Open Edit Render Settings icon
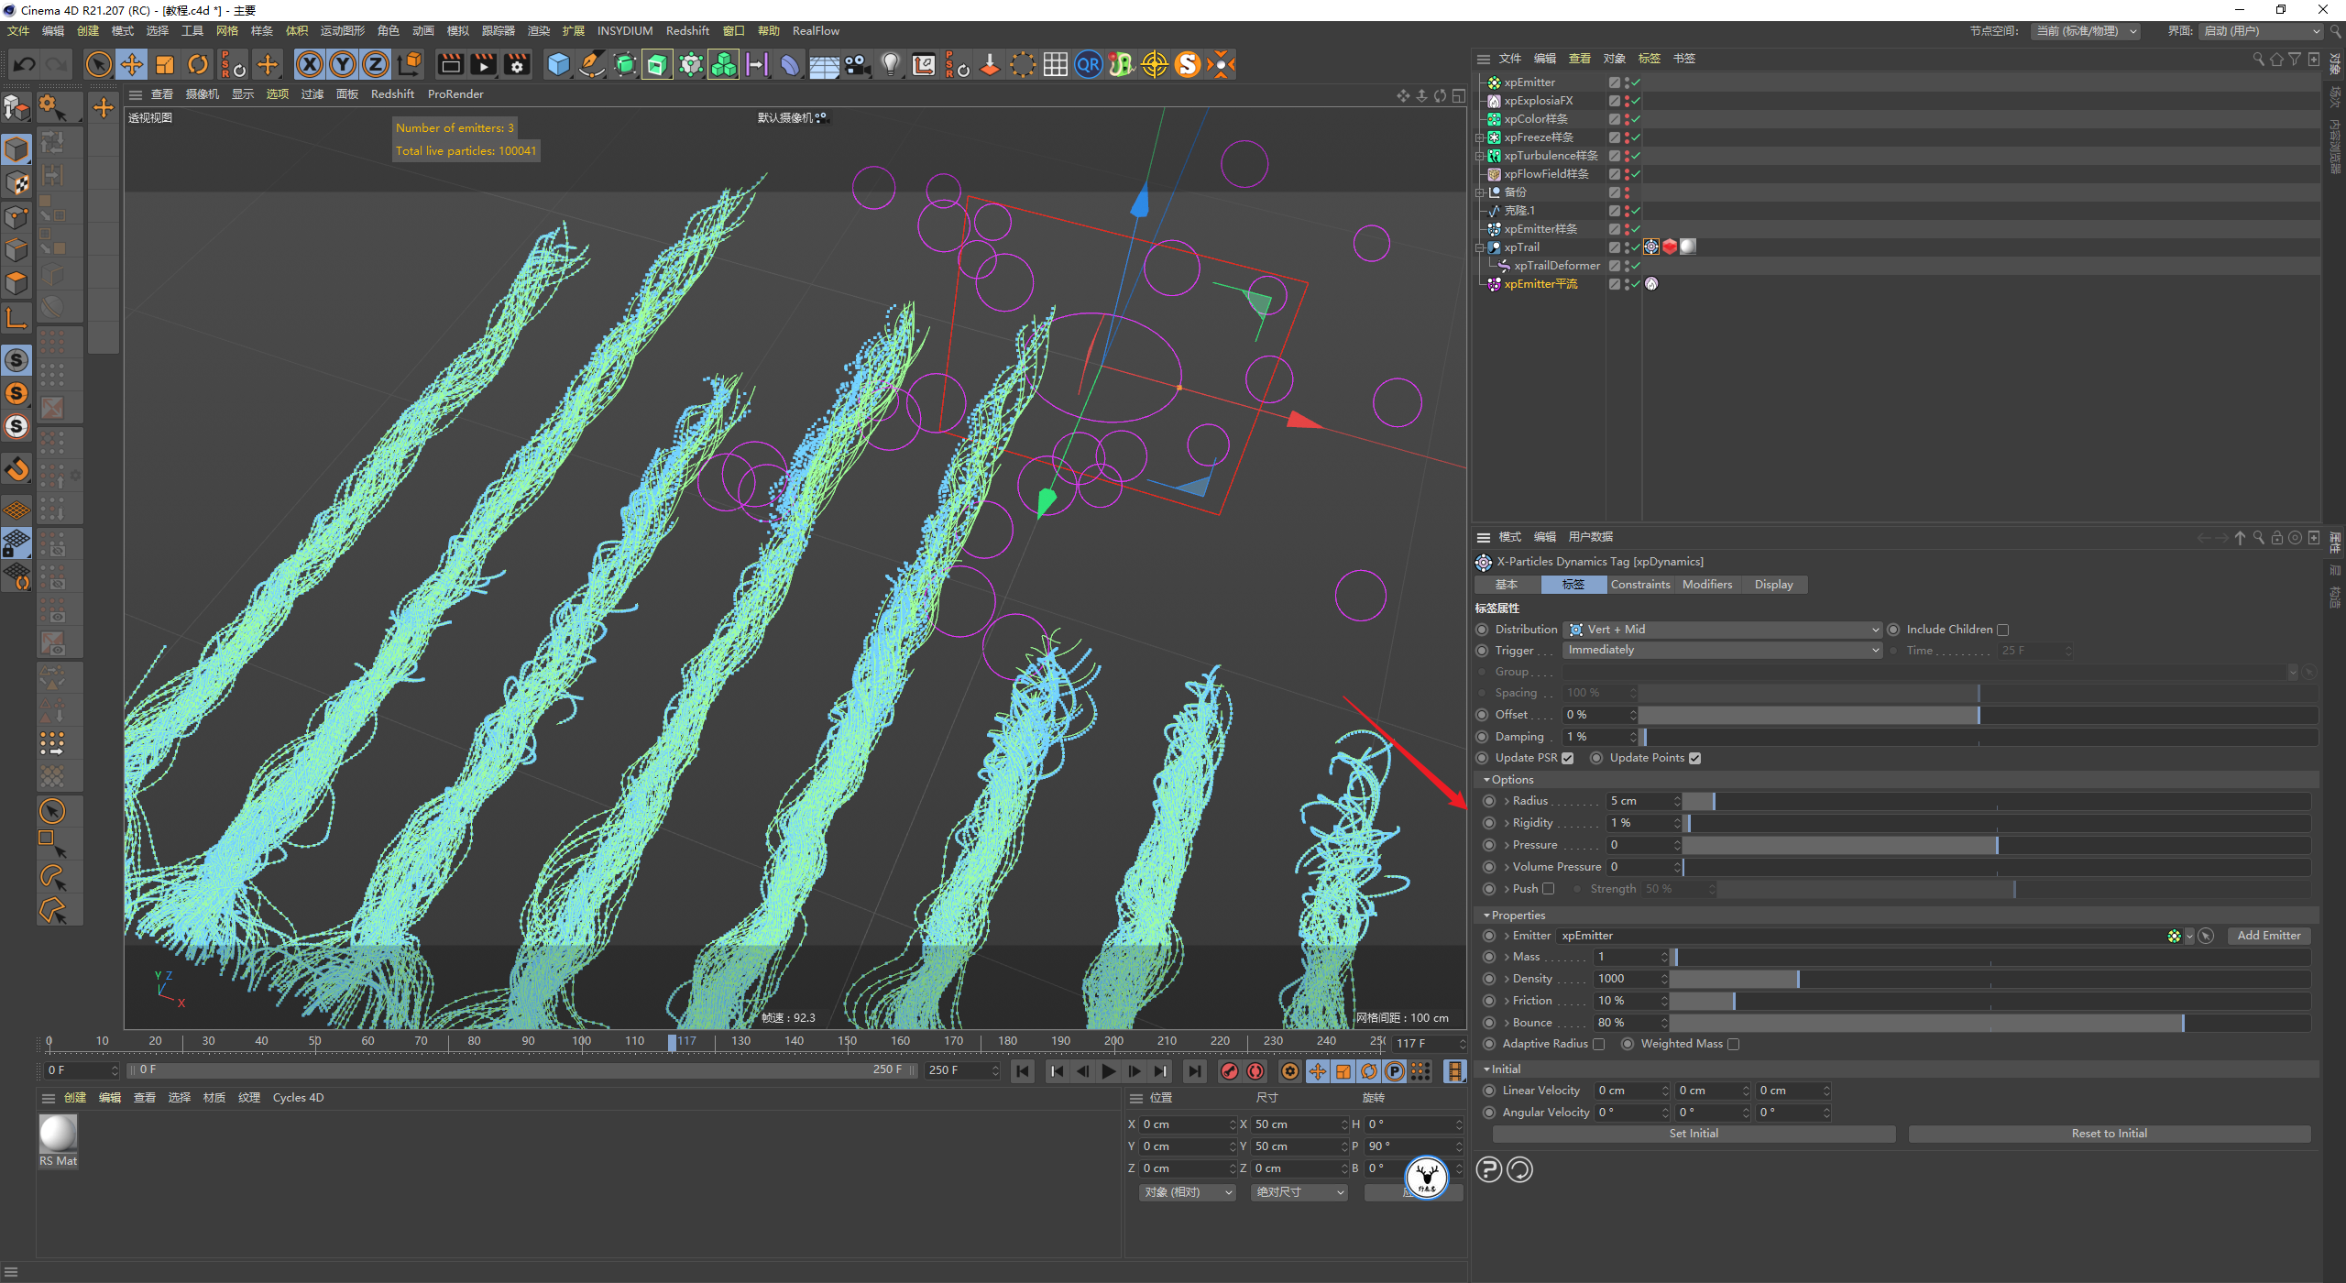This screenshot has height=1283, width=2346. pyautogui.click(x=517, y=64)
